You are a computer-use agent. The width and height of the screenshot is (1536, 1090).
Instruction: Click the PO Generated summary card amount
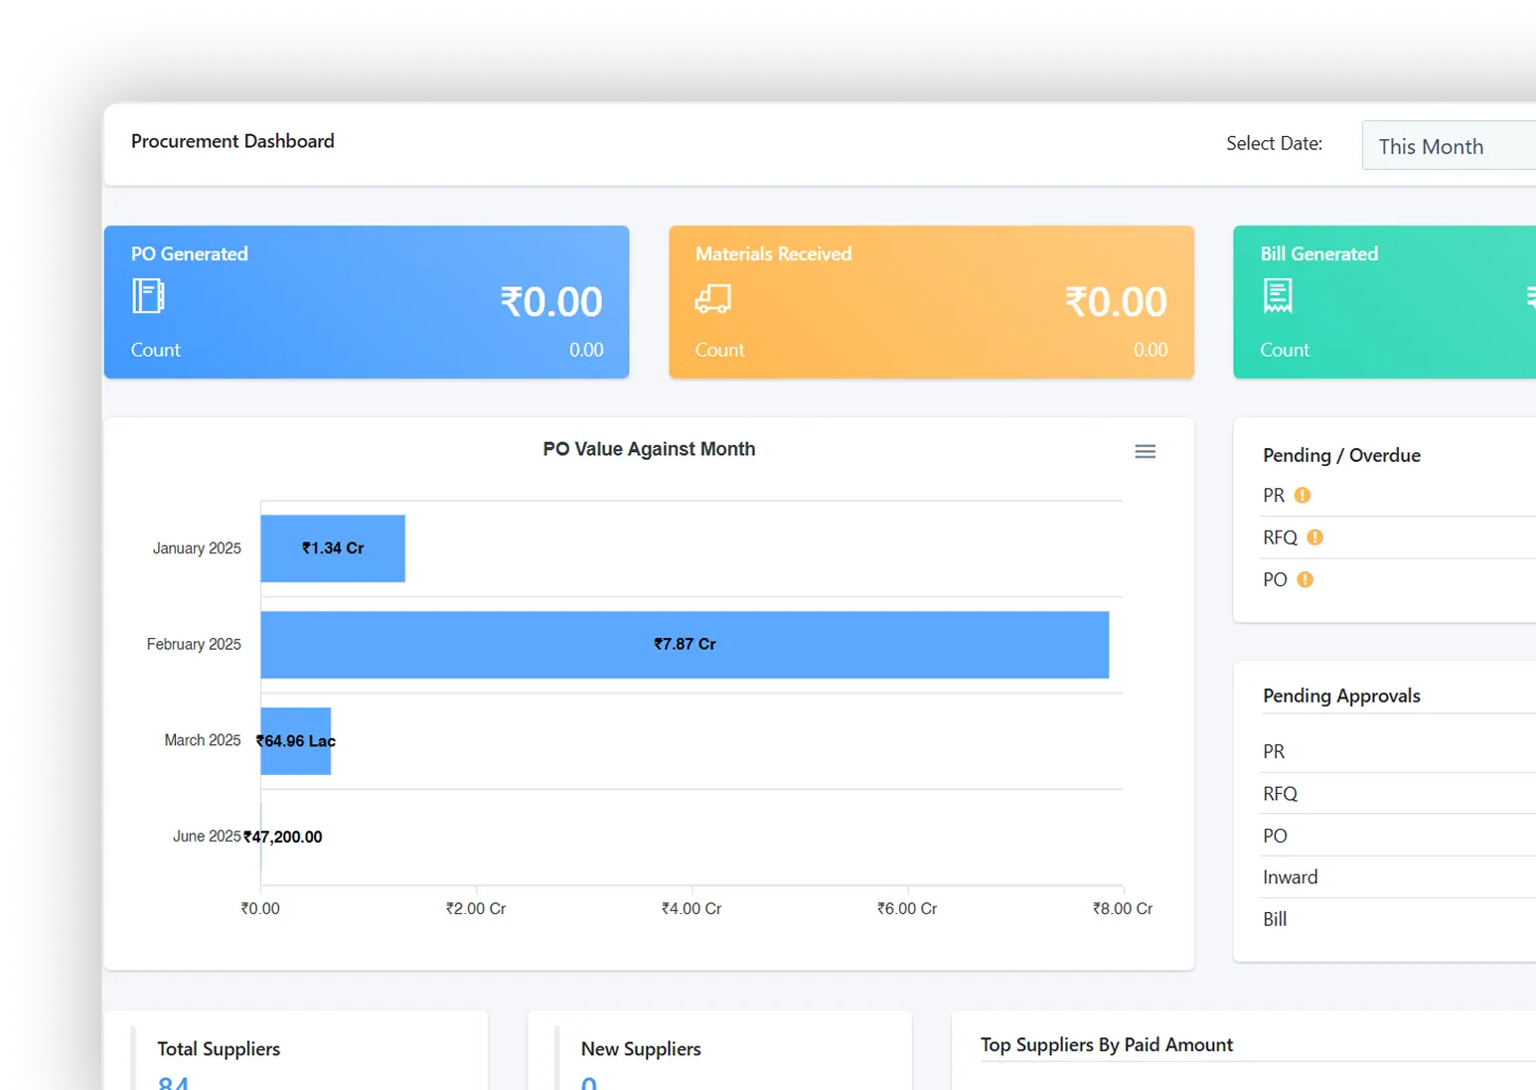pos(551,302)
